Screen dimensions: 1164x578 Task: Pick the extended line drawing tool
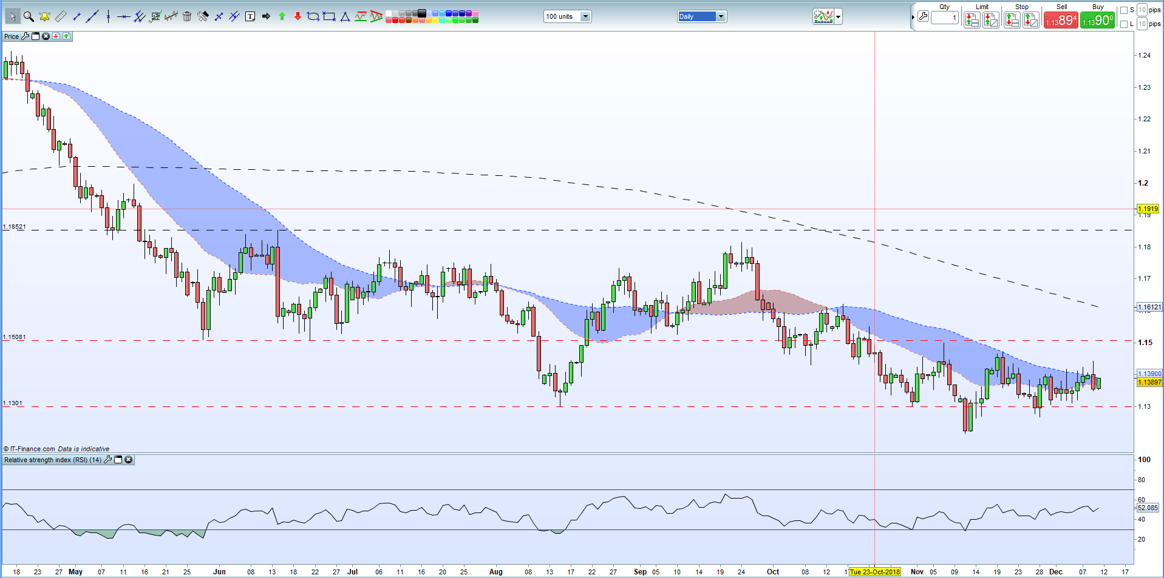click(x=92, y=16)
